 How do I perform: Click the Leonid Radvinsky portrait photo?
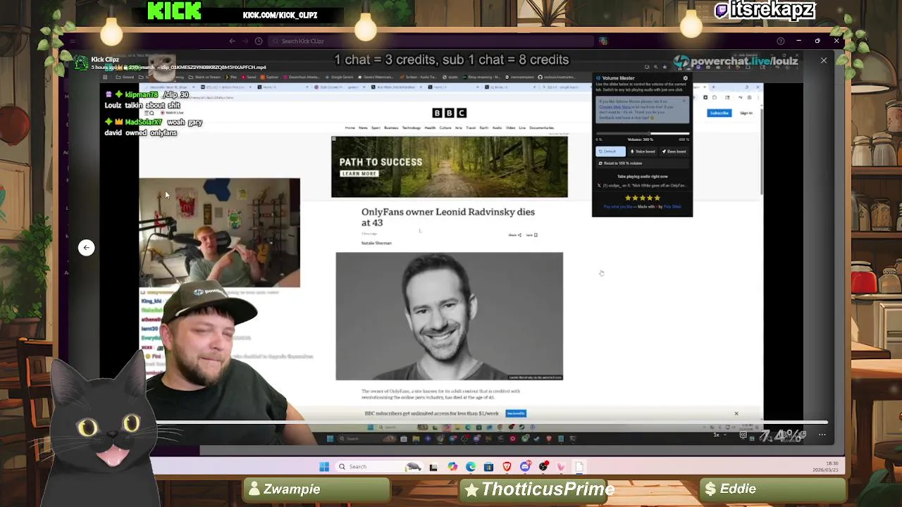449,316
